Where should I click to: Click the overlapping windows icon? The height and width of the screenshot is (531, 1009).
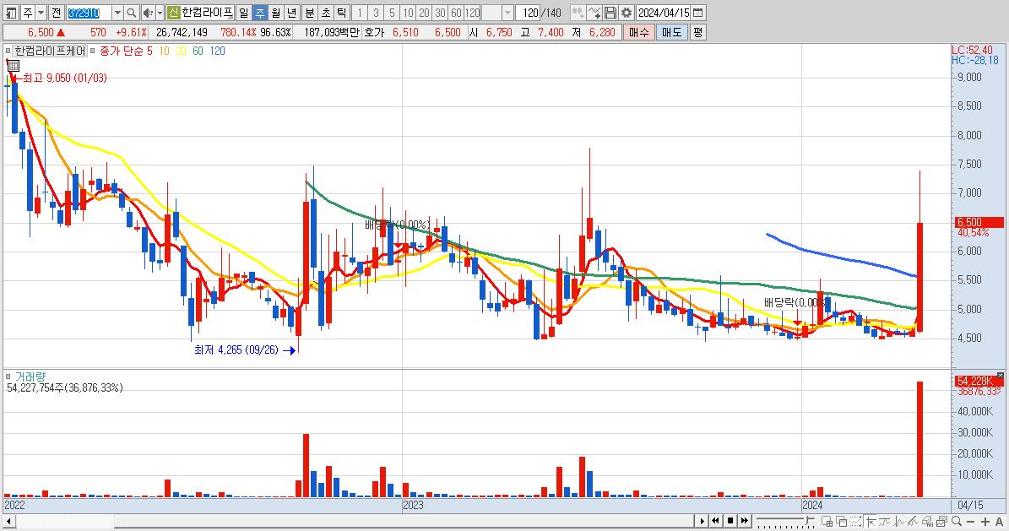coord(842,521)
